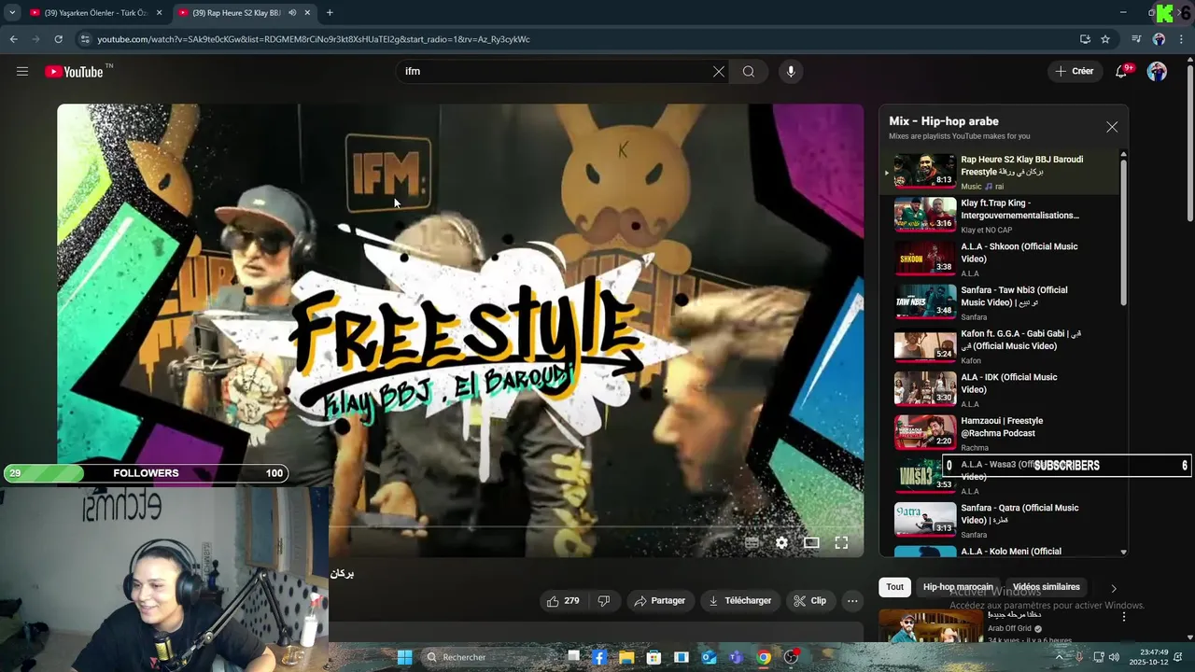Screen dimensions: 1195x672
Task: Dislike the video
Action: [x=604, y=601]
